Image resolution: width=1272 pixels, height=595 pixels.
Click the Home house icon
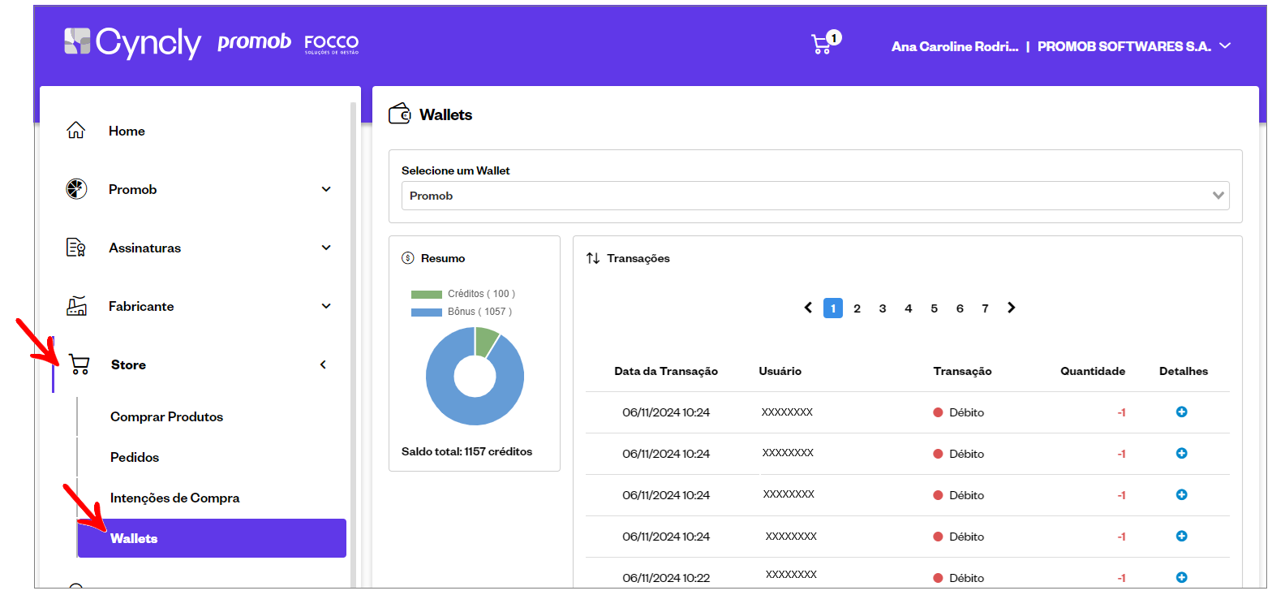[75, 131]
